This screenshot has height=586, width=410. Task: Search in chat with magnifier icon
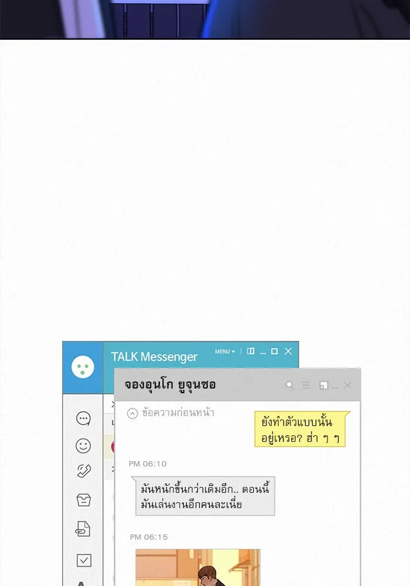coord(289,385)
